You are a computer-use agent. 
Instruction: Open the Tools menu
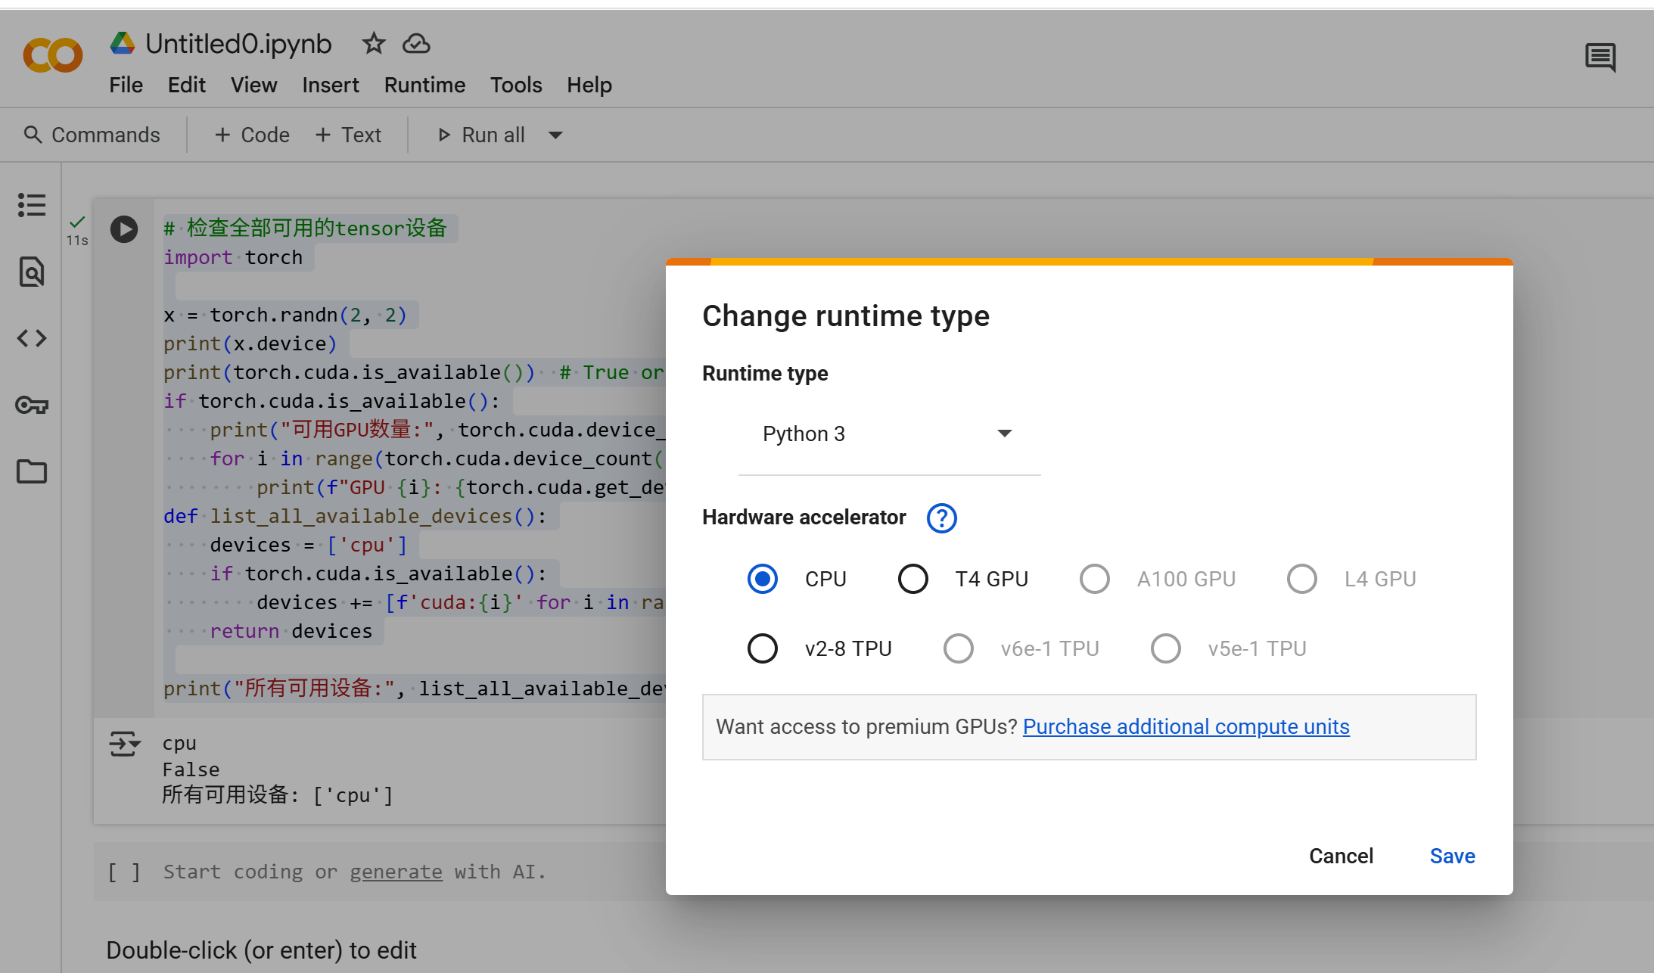(516, 85)
